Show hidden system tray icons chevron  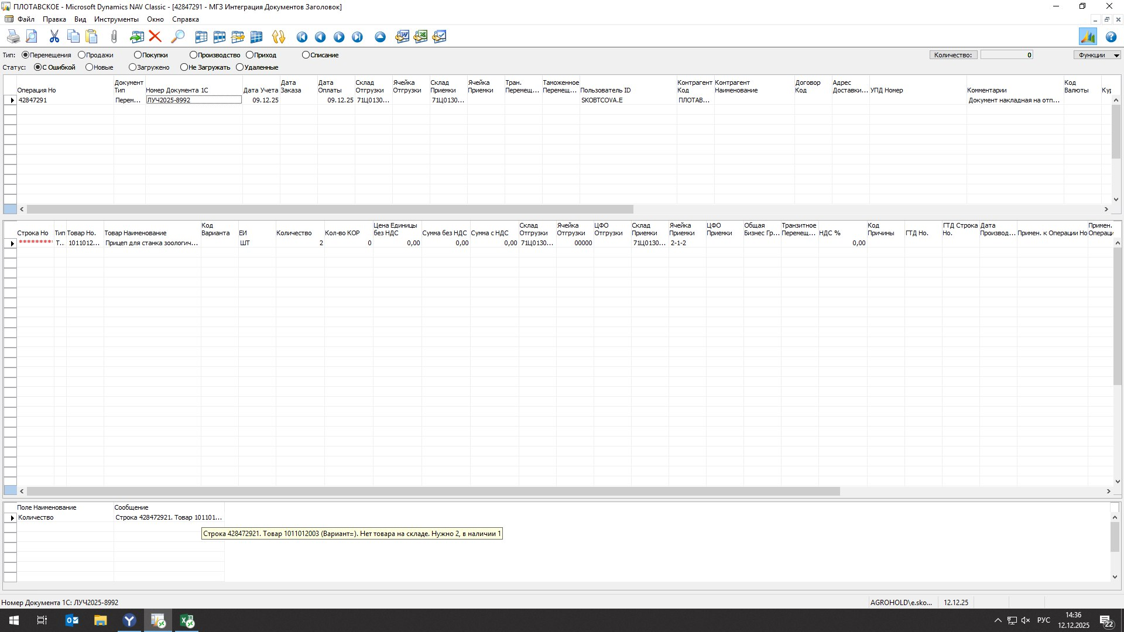coord(998,620)
